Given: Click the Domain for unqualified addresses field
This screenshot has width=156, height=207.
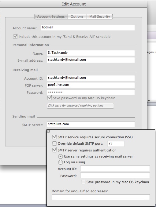Looking at the screenshot, I should (x=101, y=197).
